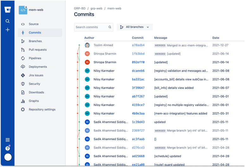Click the Security shield icon

pyautogui.click(x=23, y=84)
